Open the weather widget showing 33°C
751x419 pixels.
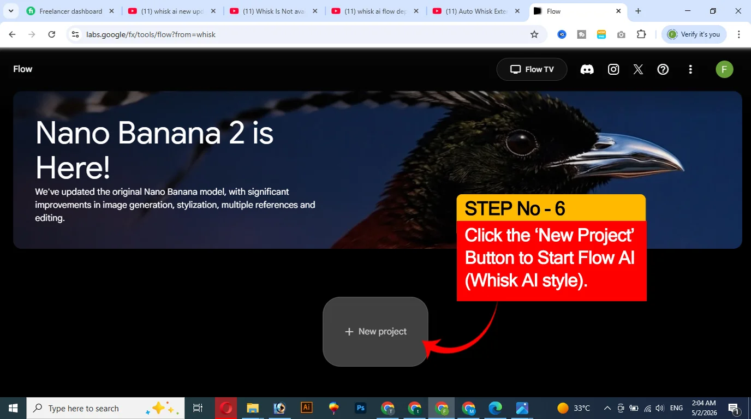click(x=574, y=408)
